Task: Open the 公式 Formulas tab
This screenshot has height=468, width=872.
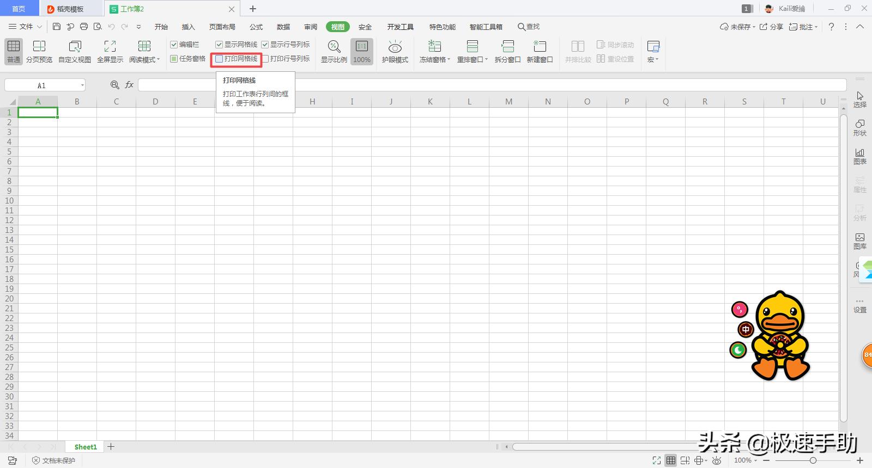Action: click(x=256, y=27)
